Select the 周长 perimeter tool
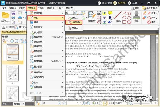Screen dimensions: 160x107 pos(152,18)
